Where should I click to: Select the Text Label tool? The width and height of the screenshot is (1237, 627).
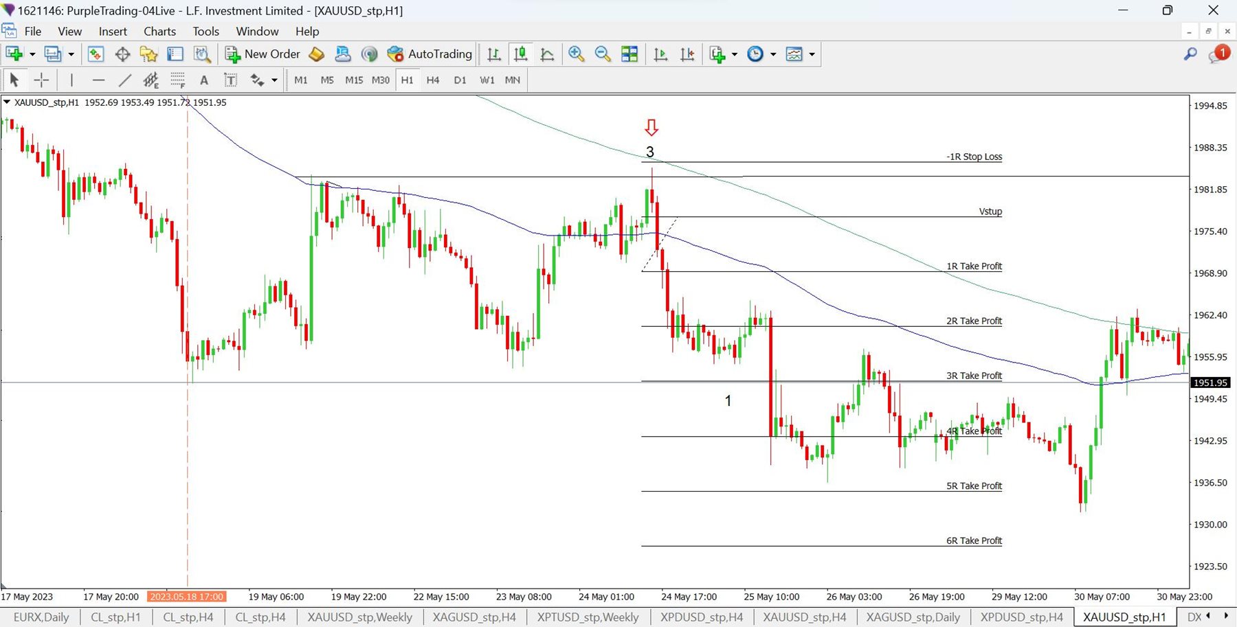pos(231,80)
